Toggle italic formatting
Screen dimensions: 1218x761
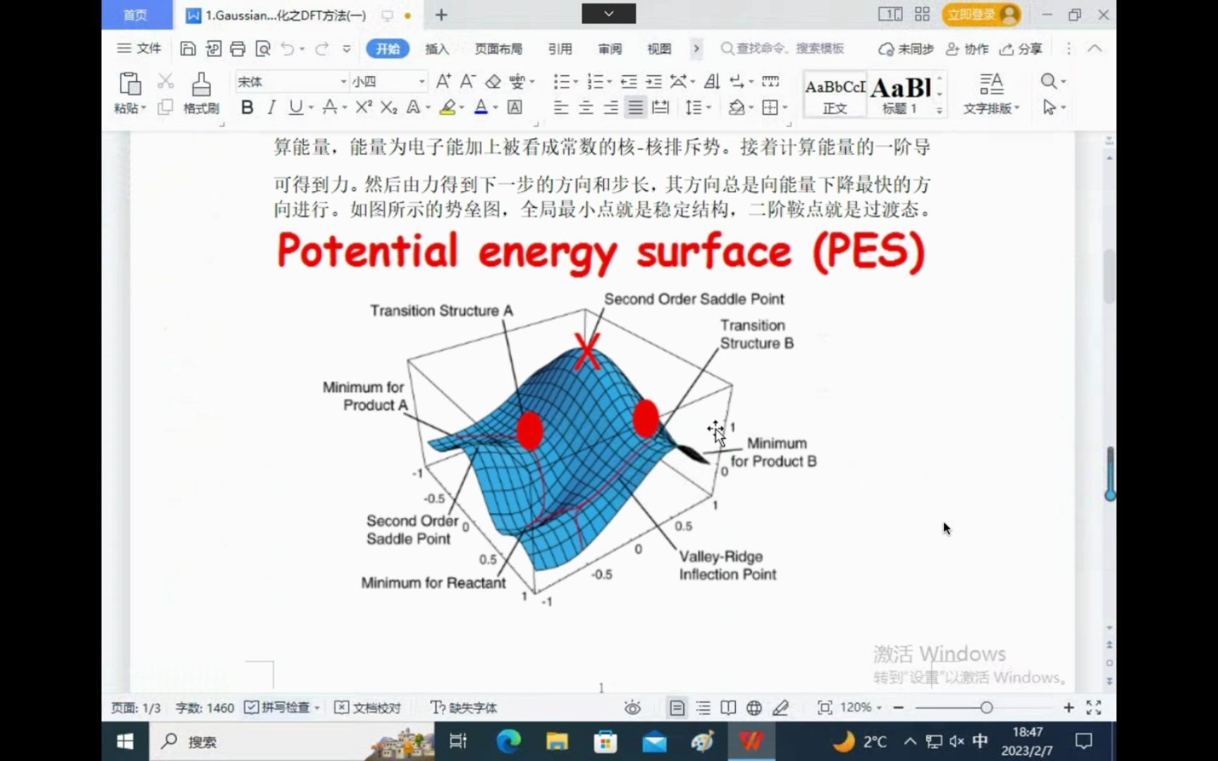pyautogui.click(x=271, y=107)
